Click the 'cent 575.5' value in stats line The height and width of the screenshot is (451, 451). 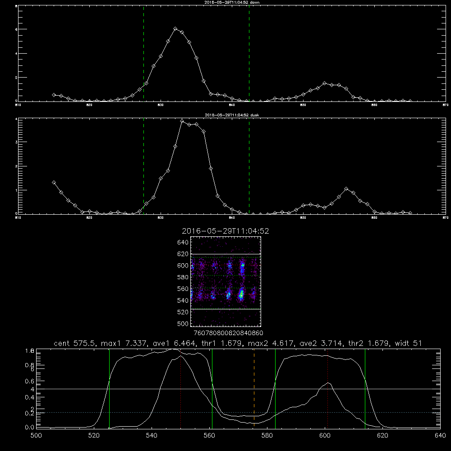click(x=76, y=343)
